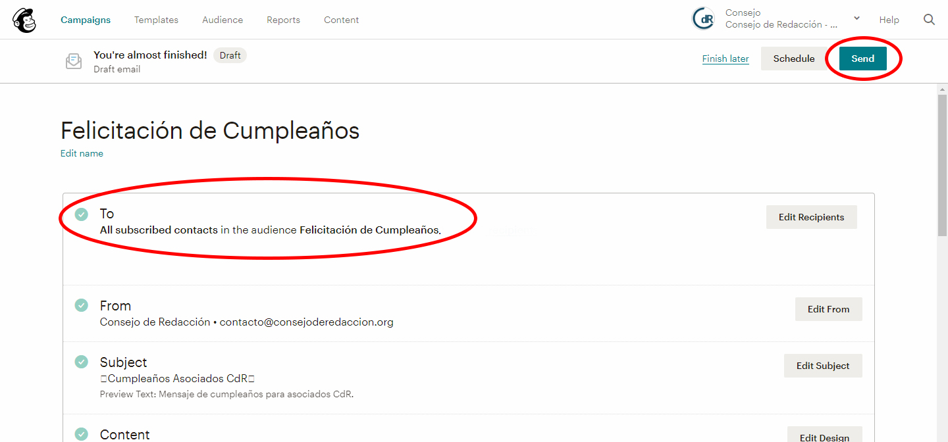Expand the account menu chevron
The image size is (948, 442).
coord(856,19)
